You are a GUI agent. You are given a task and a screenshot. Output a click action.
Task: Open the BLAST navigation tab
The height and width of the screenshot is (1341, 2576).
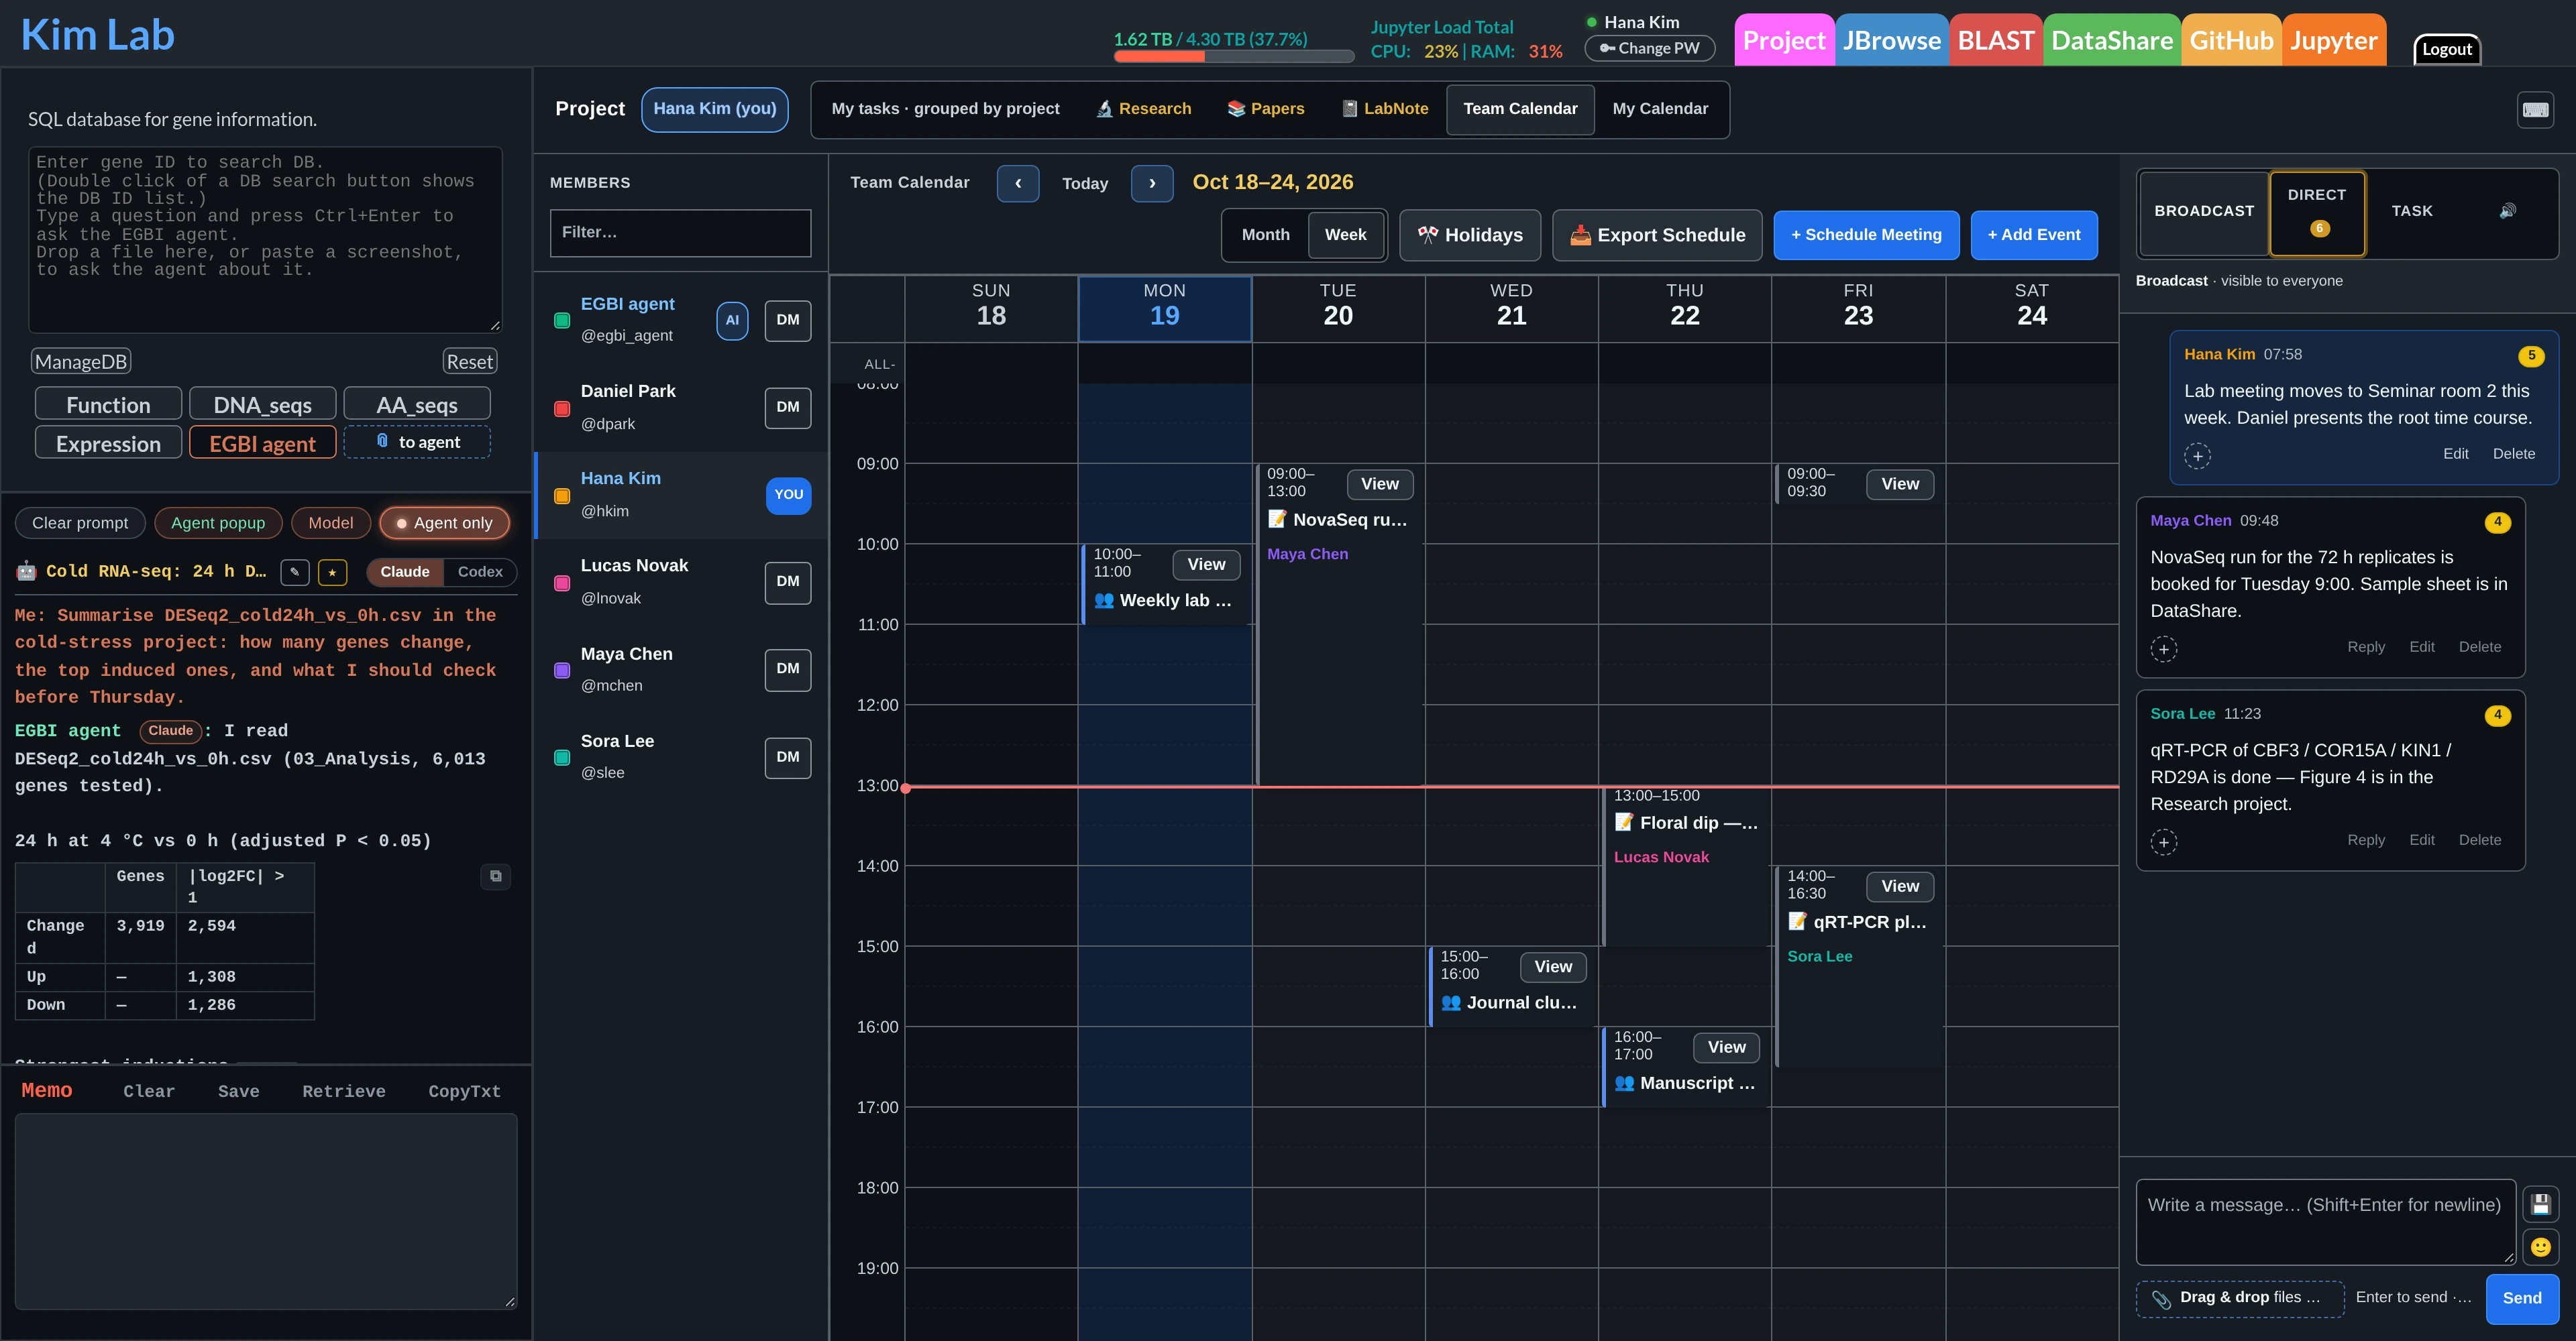coord(1995,40)
